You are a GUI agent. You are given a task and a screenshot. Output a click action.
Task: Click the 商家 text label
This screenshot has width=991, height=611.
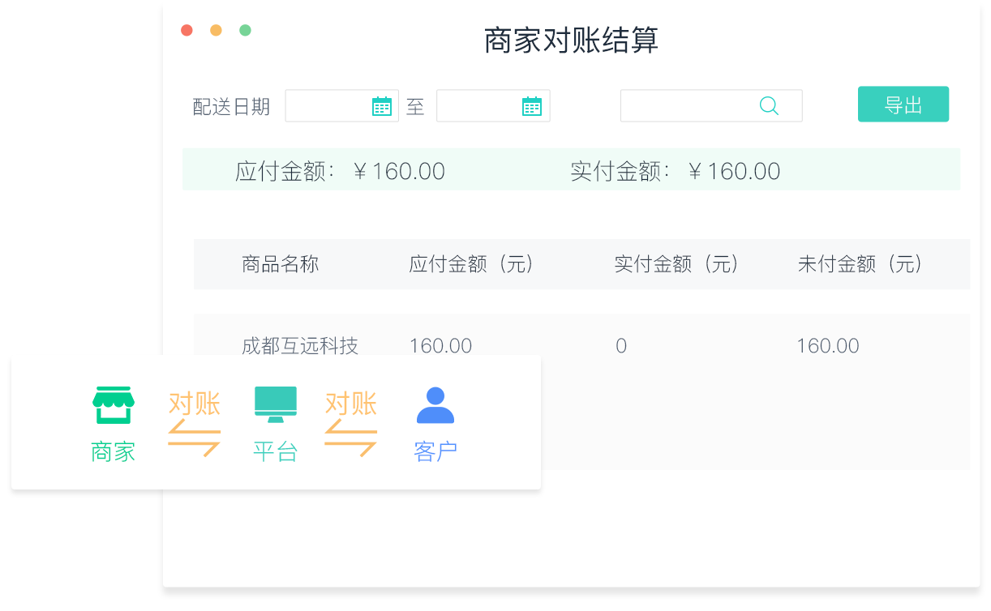coord(113,451)
